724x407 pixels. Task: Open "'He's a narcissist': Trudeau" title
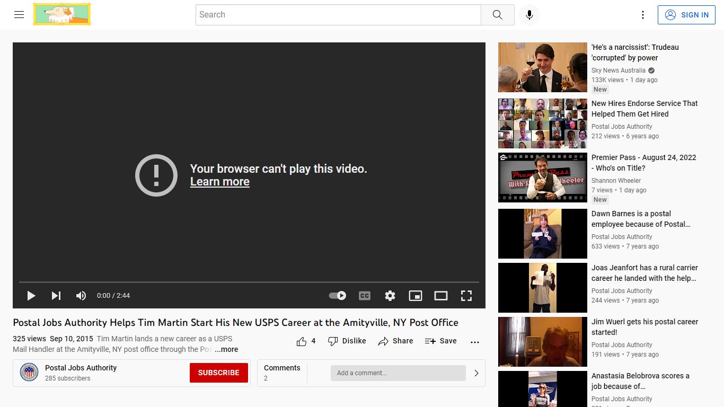click(x=635, y=52)
